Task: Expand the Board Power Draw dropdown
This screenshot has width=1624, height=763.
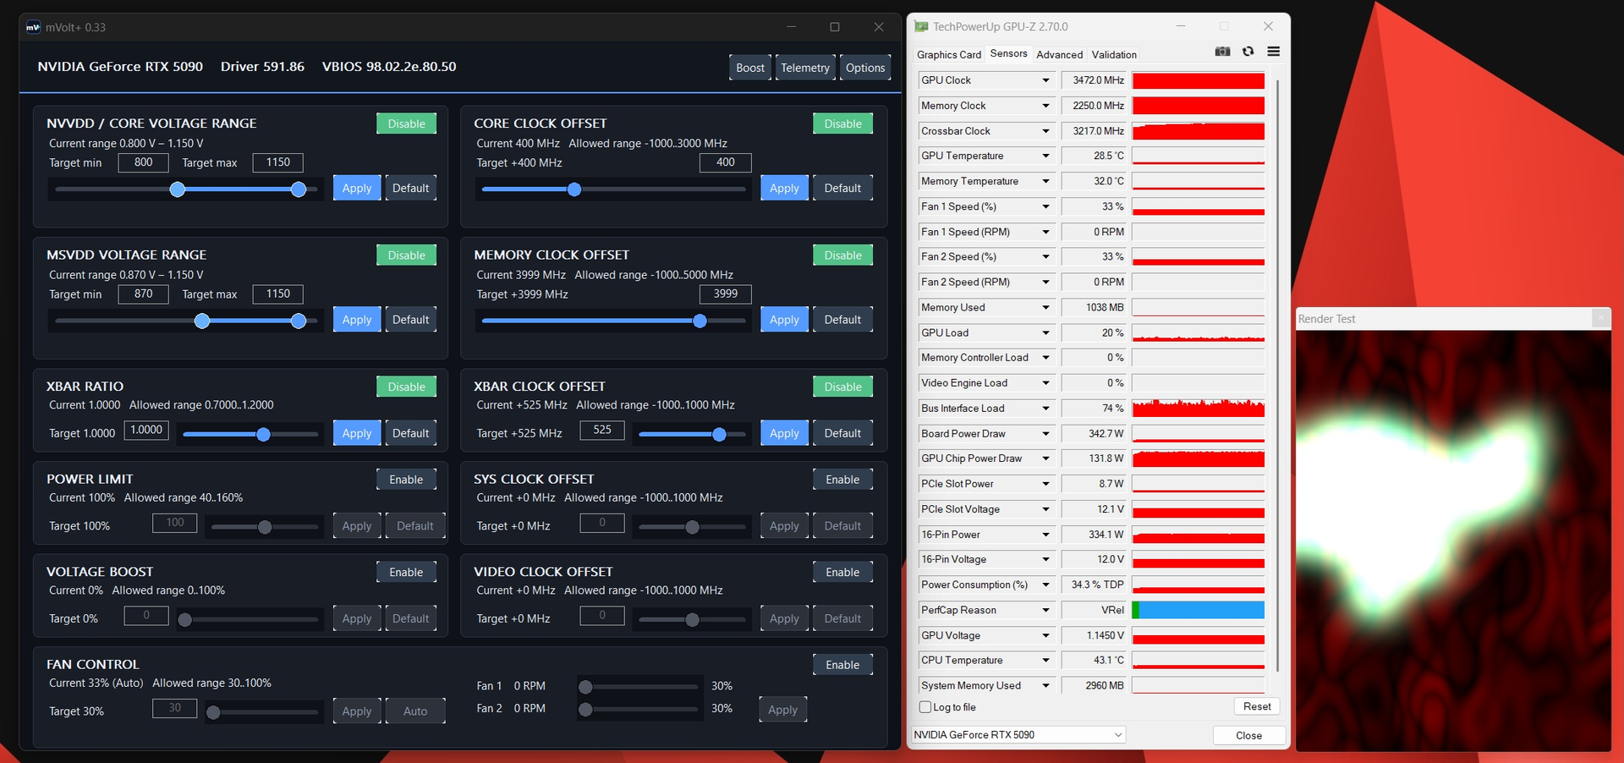Action: click(x=1045, y=434)
